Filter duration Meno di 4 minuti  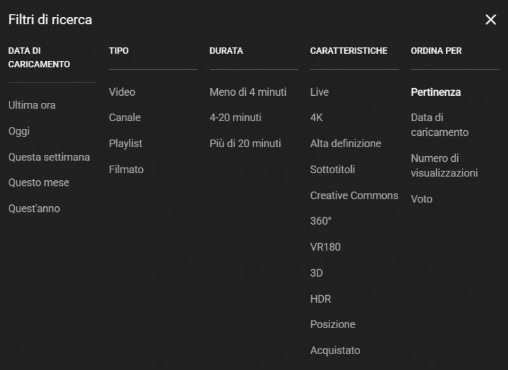(x=248, y=92)
